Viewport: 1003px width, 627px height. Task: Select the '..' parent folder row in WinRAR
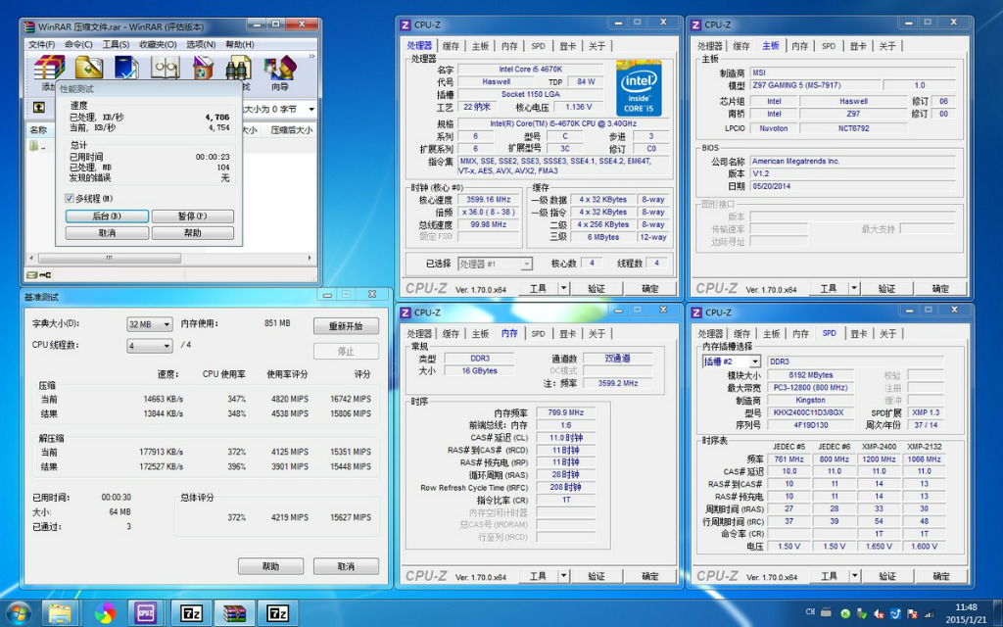coord(38,146)
